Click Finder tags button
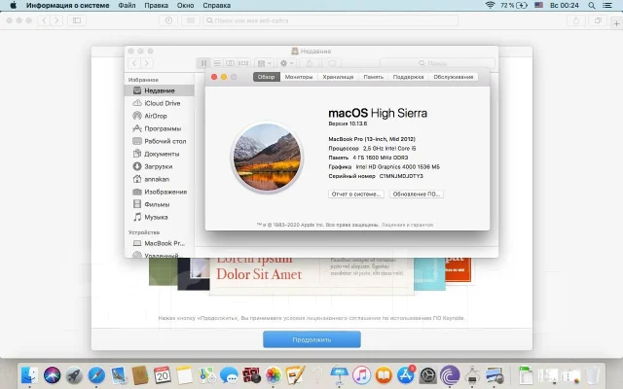This screenshot has height=389, width=623. click(x=332, y=63)
